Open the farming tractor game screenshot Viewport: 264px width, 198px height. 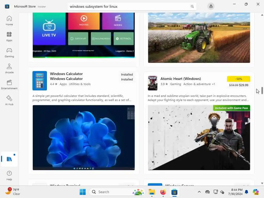199,38
